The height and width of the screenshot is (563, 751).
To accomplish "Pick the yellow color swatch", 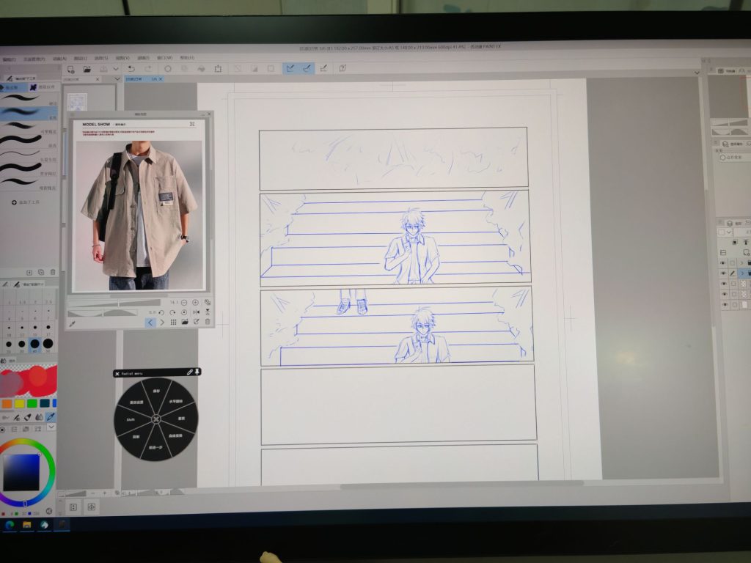I will (19, 404).
